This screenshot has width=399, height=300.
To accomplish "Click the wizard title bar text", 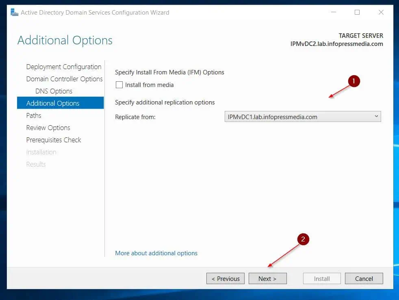I will 95,13.
